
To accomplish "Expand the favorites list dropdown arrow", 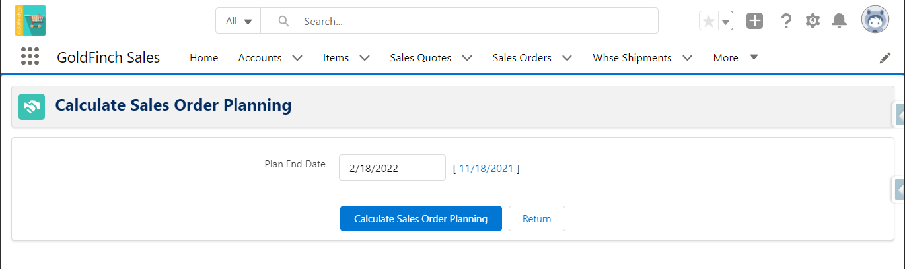I will (725, 21).
